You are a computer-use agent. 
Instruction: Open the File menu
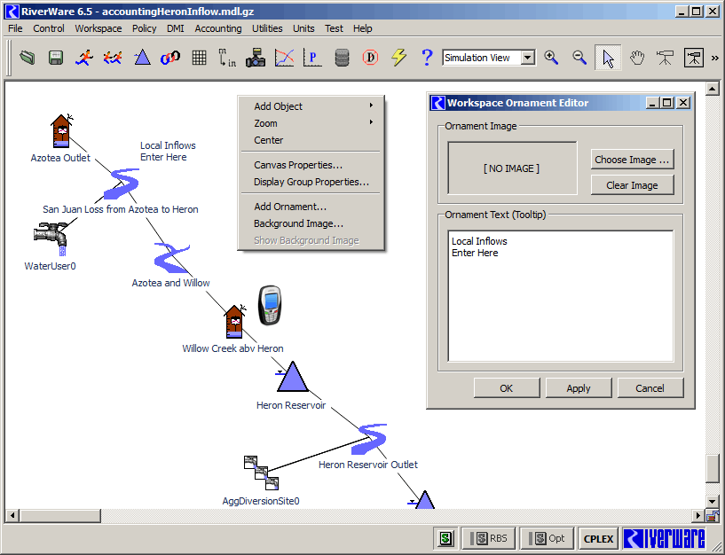point(15,28)
